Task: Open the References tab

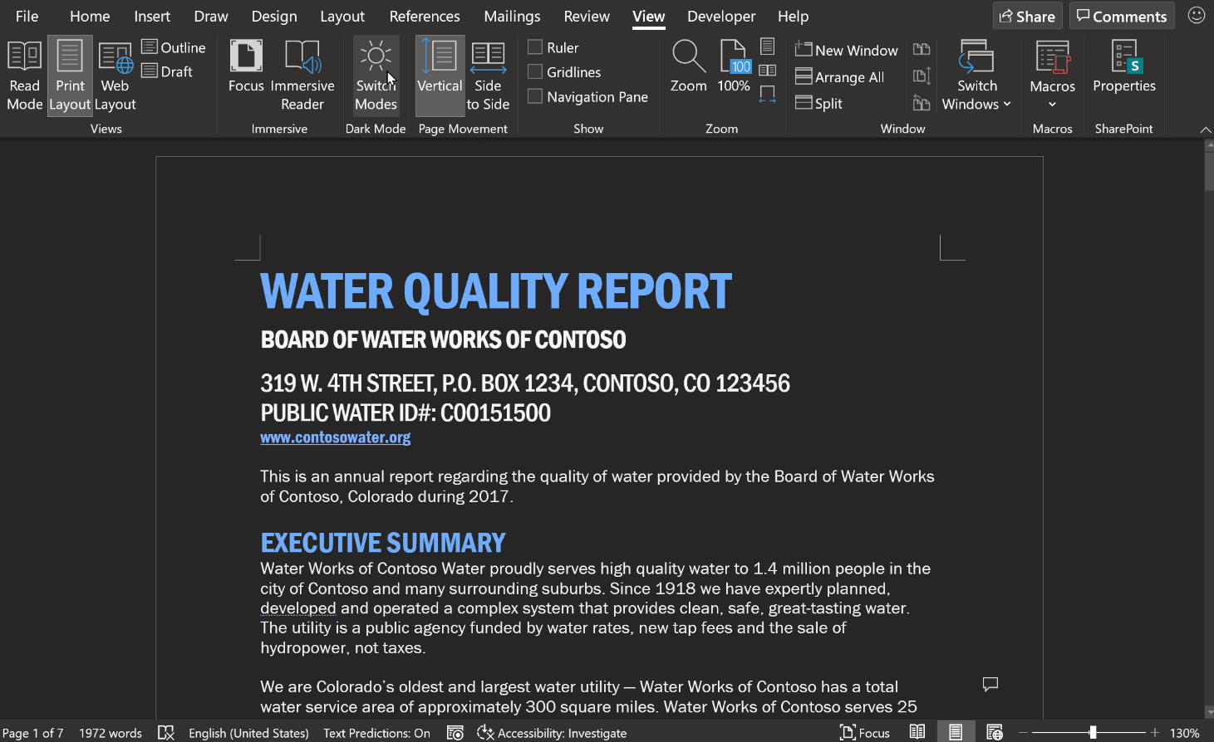Action: (424, 16)
